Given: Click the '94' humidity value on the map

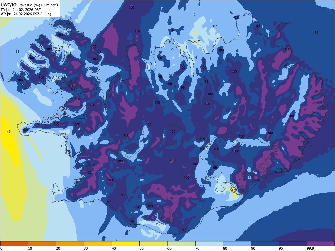Looking at the screenshot, I should point(316,32).
